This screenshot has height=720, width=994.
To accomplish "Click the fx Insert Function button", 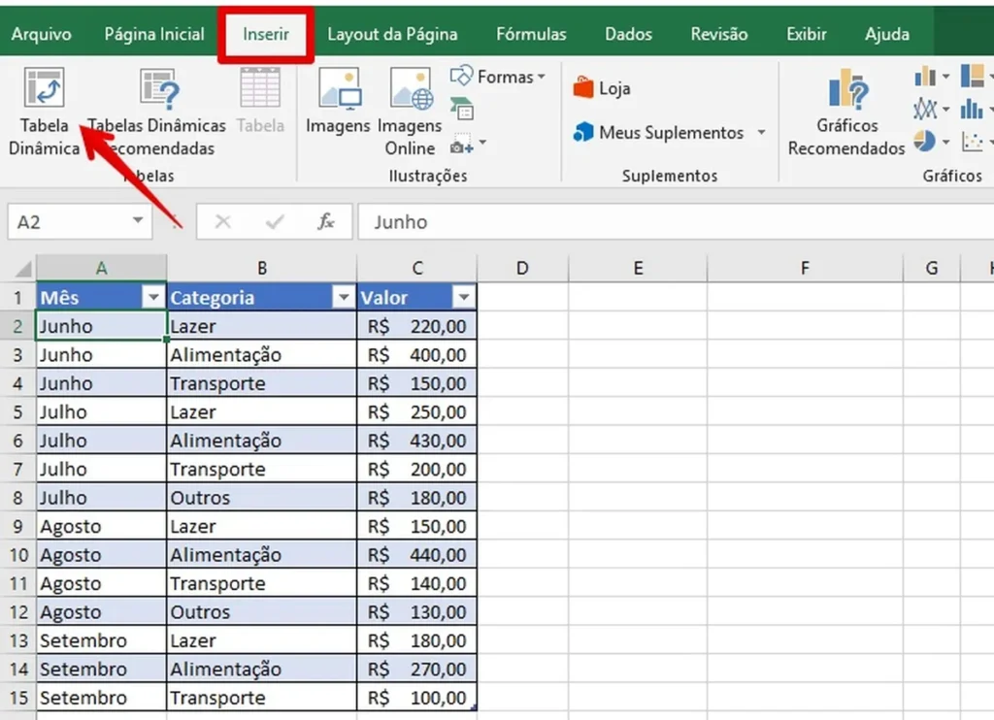I will click(x=327, y=221).
